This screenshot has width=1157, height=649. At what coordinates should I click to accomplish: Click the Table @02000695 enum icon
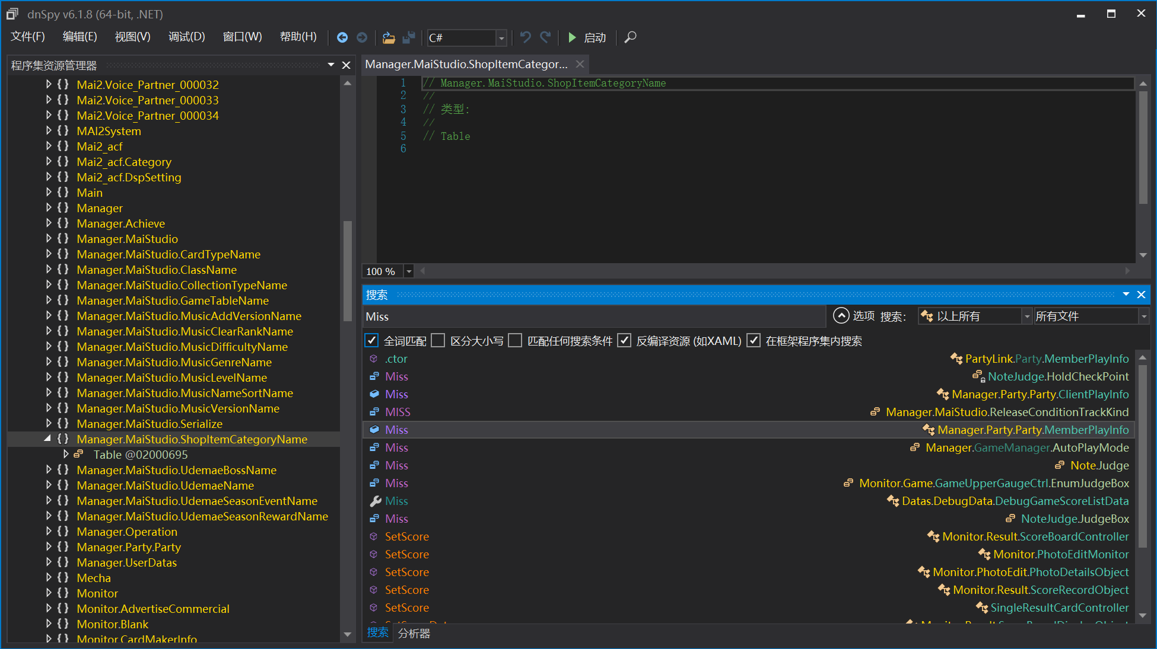point(78,455)
